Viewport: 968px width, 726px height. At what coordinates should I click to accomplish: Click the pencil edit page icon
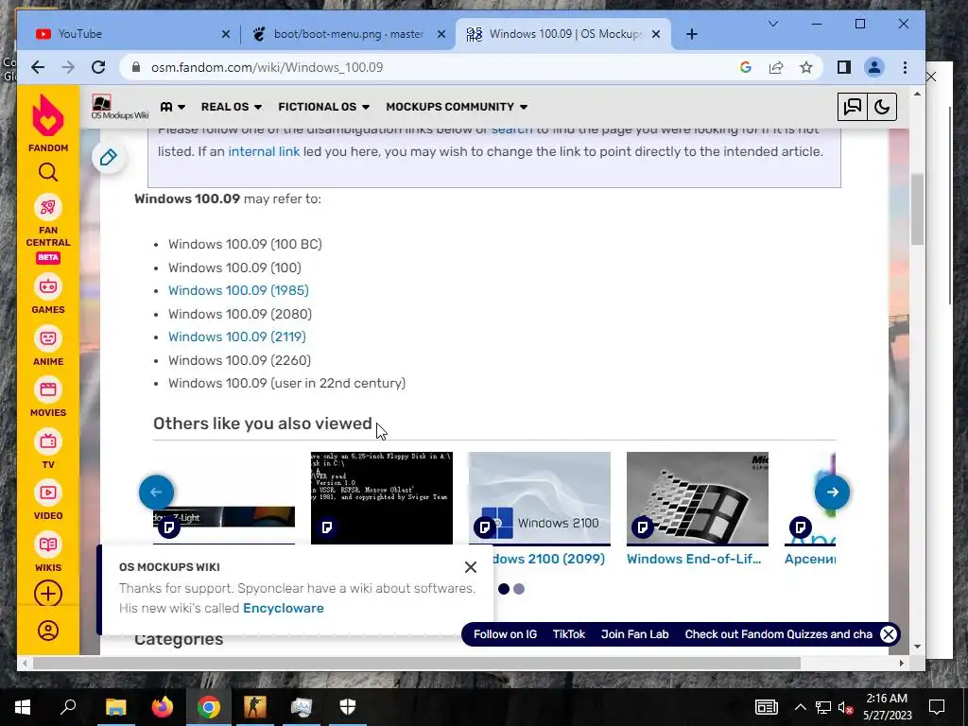109,158
